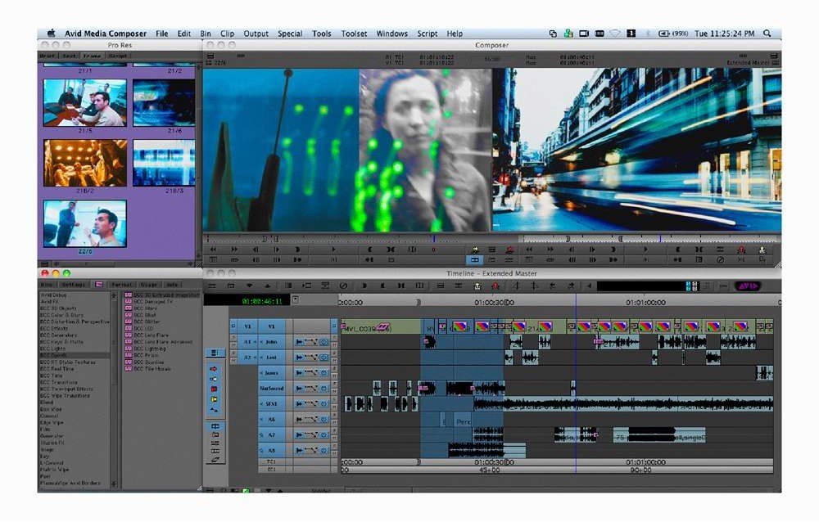Image resolution: width=819 pixels, height=522 pixels.
Task: Open the Script menu
Action: 428,34
